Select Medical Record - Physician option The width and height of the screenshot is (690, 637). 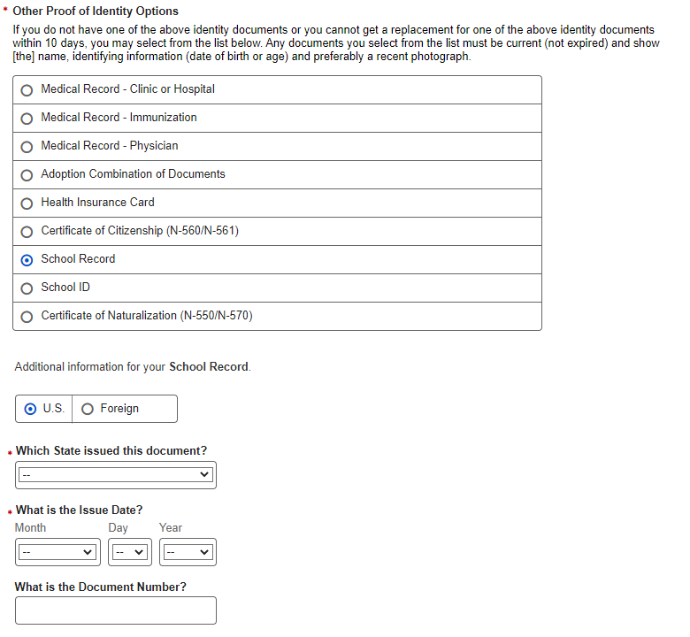click(27, 147)
